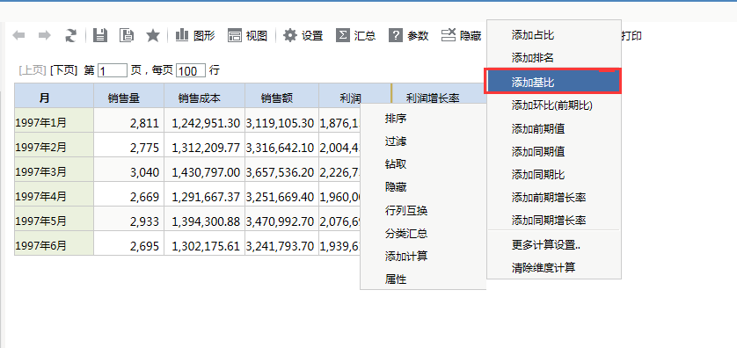Image resolution: width=737 pixels, height=348 pixels.
Task: Click the page number input field
Action: [113, 71]
